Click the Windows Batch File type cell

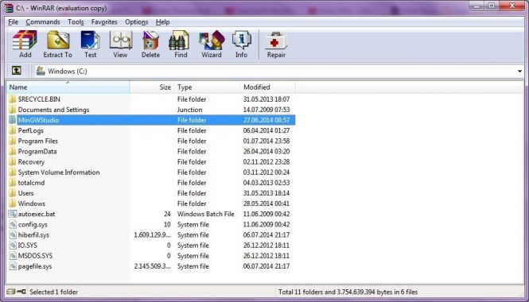point(205,214)
